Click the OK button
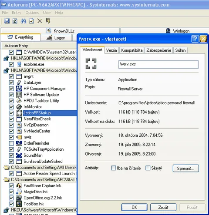209x215 pixels. (134, 207)
